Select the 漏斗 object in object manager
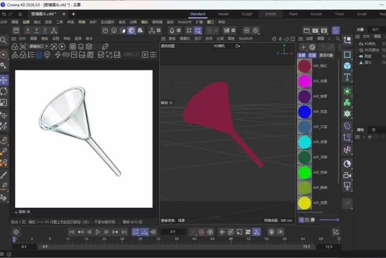This screenshot has width=386, height=258. pyautogui.click(x=368, y=62)
